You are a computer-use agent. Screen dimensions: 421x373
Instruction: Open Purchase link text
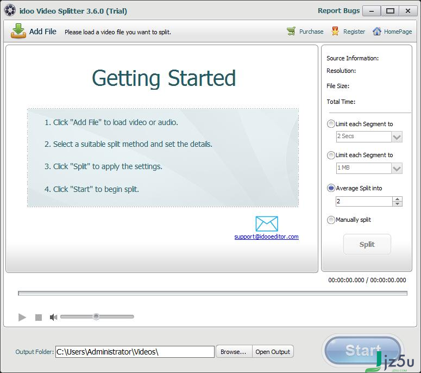311,32
